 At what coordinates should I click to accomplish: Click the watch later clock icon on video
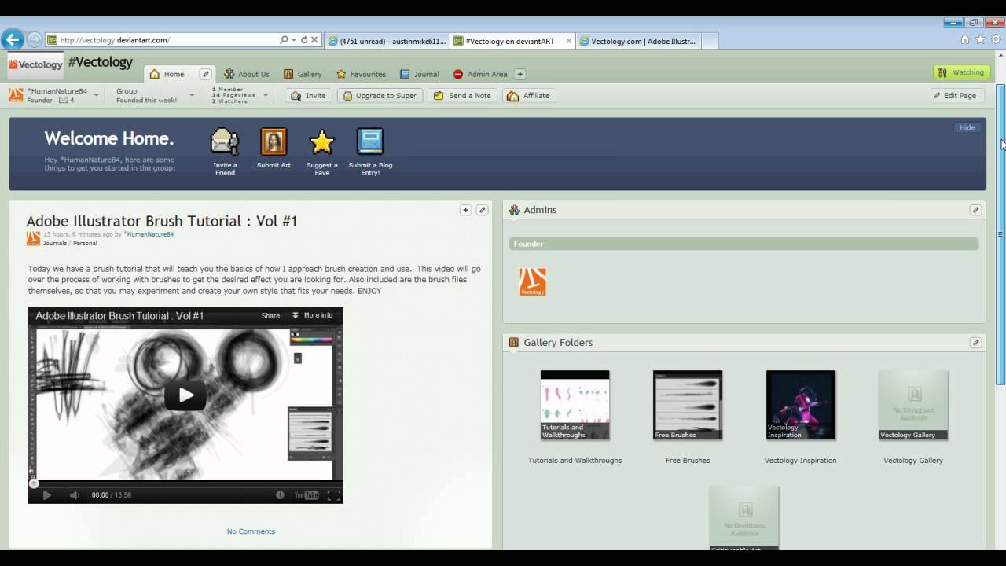click(x=280, y=495)
